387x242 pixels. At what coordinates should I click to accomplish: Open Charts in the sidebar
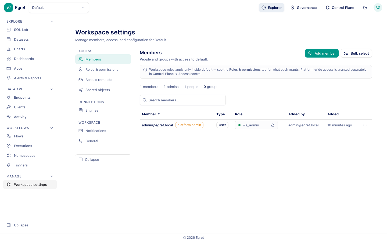click(30, 49)
